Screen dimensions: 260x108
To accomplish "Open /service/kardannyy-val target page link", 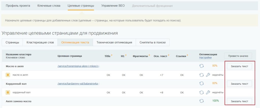I will pyautogui.click(x=78, y=83).
